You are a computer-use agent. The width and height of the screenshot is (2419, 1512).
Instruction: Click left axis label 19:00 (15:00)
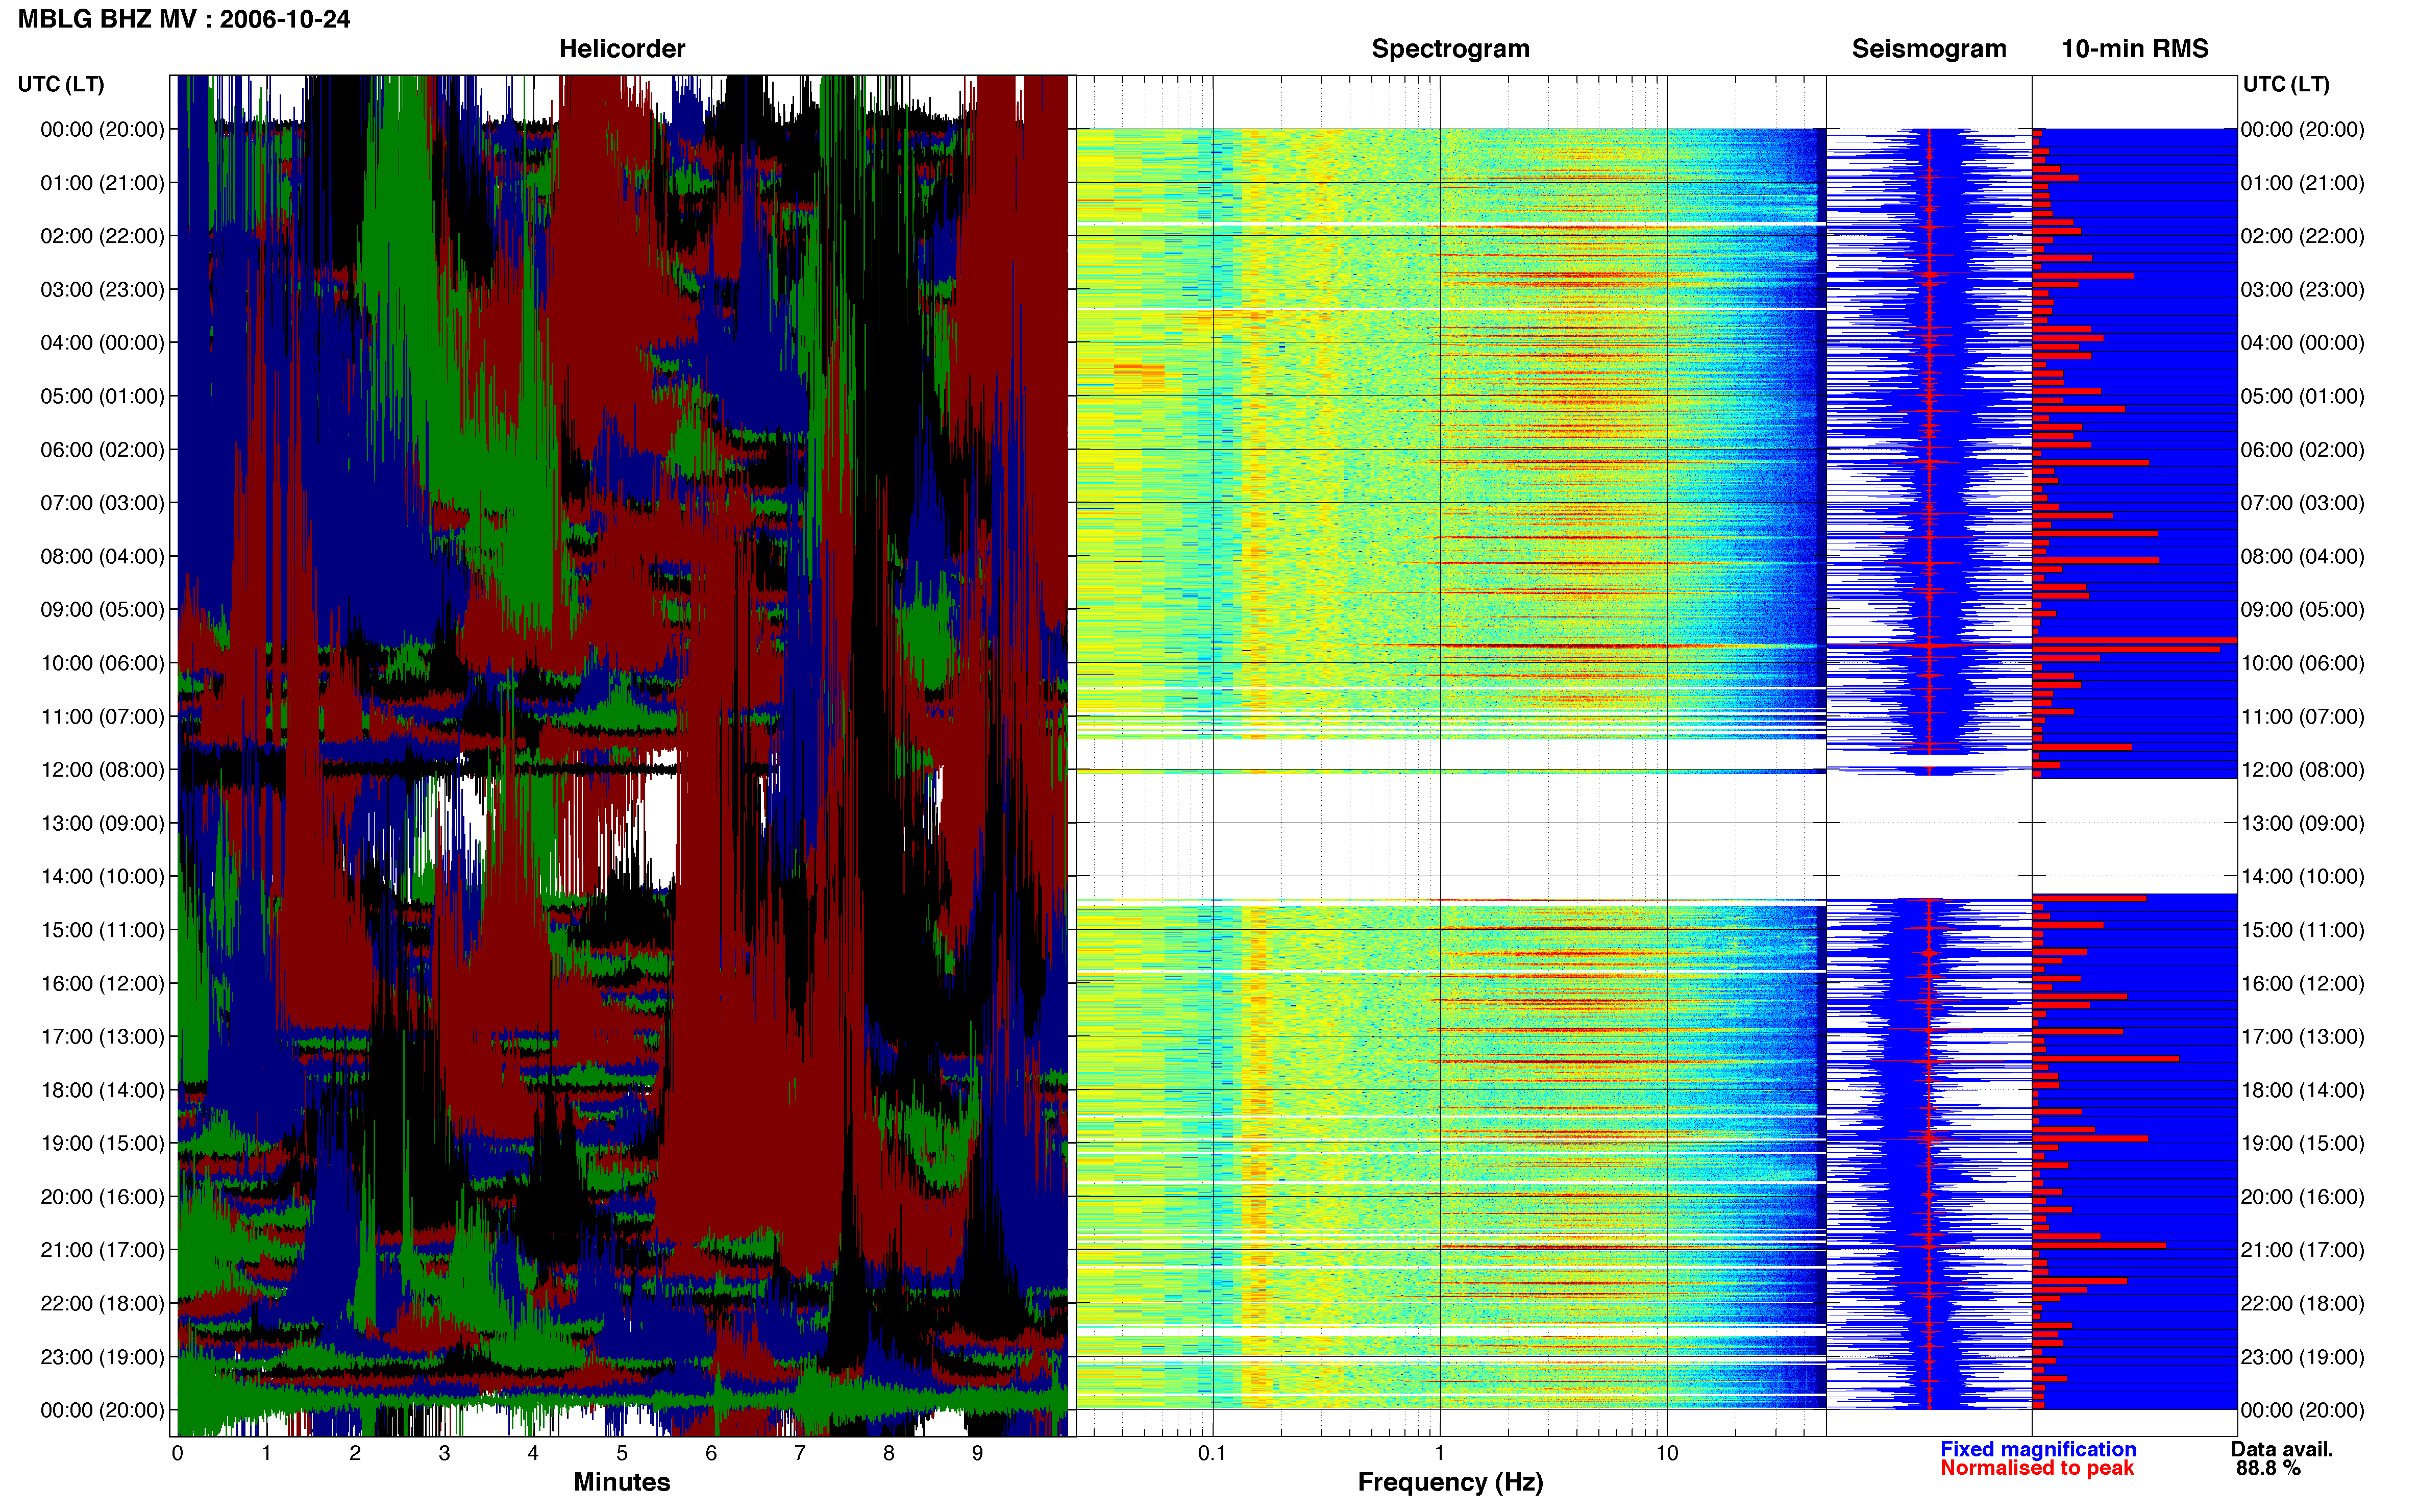click(x=102, y=1143)
